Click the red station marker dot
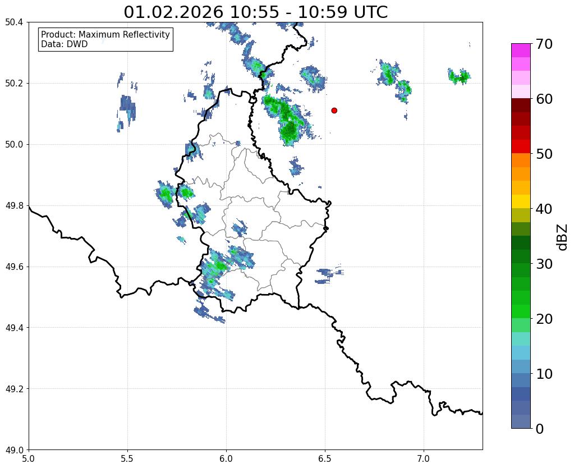574x468 pixels. click(x=334, y=111)
